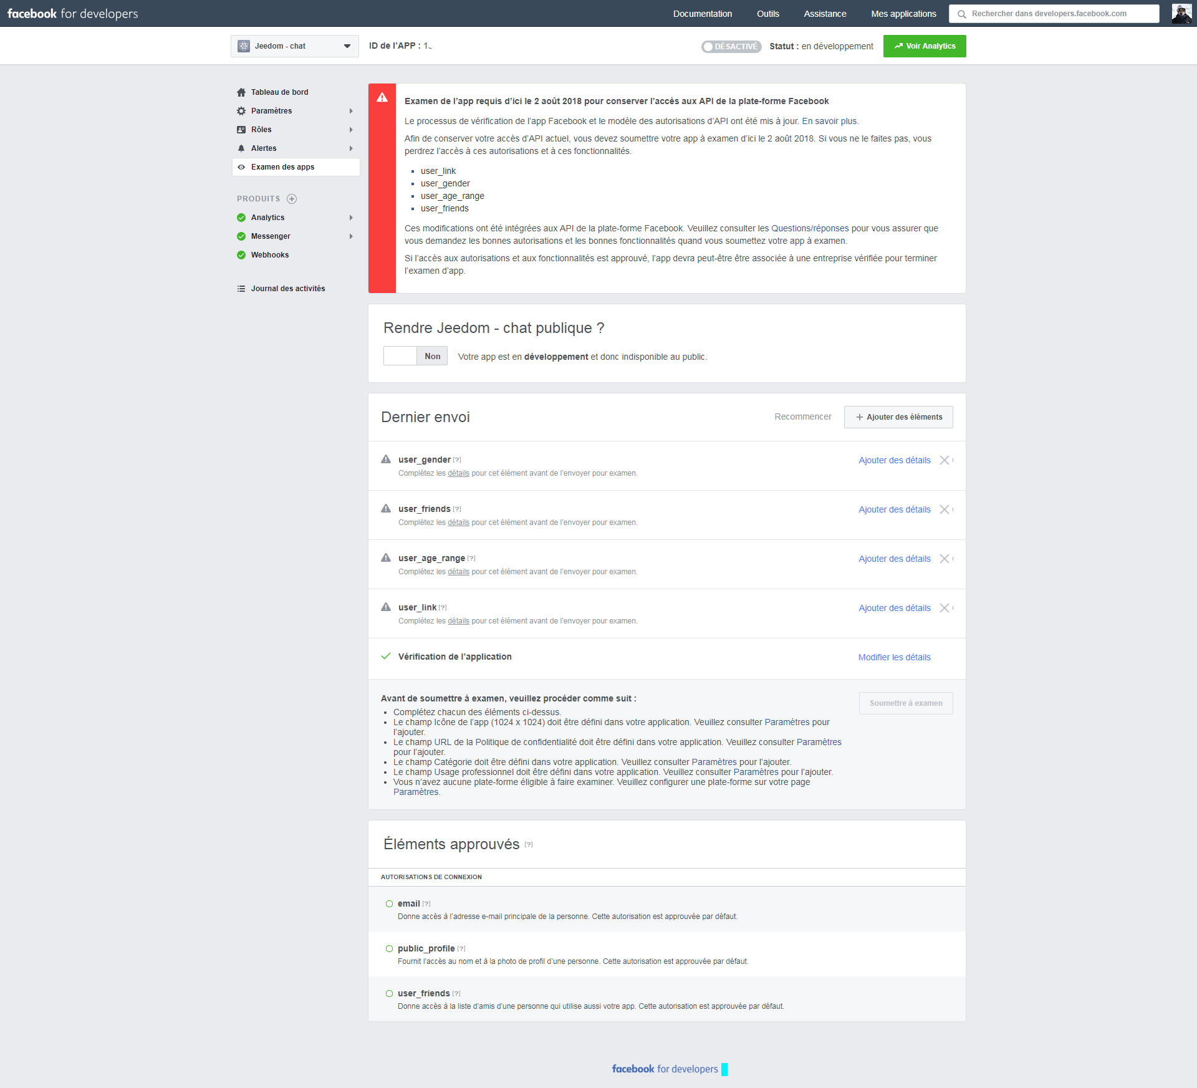The height and width of the screenshot is (1088, 1197).
Task: Click the Paramètres gear icon
Action: [x=241, y=111]
